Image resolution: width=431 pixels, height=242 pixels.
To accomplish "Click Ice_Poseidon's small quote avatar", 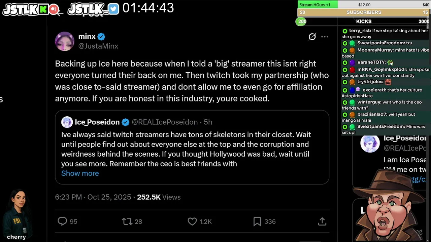I will 67,122.
